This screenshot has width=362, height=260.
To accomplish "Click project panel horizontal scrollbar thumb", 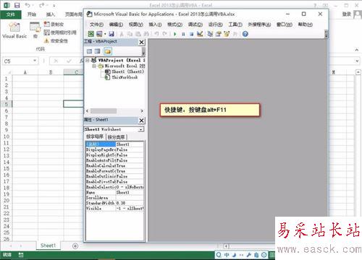I will coord(104,110).
